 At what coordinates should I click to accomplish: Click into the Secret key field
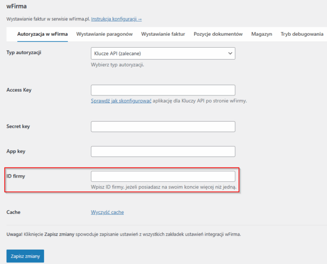(x=163, y=127)
